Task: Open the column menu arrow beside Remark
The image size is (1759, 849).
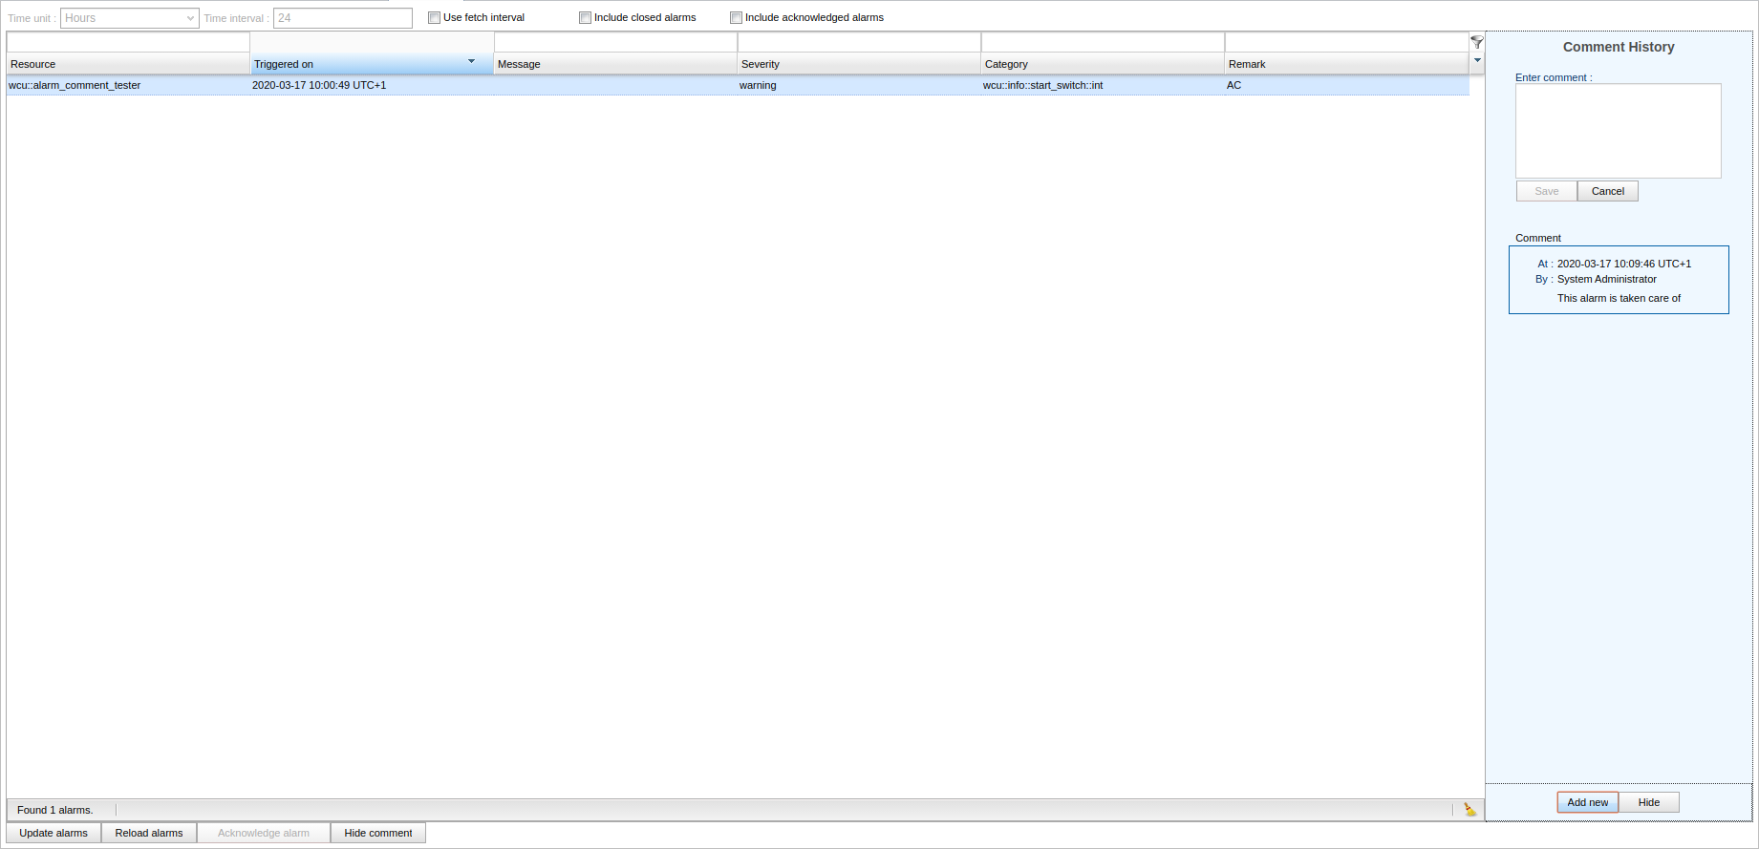Action: tap(1477, 61)
